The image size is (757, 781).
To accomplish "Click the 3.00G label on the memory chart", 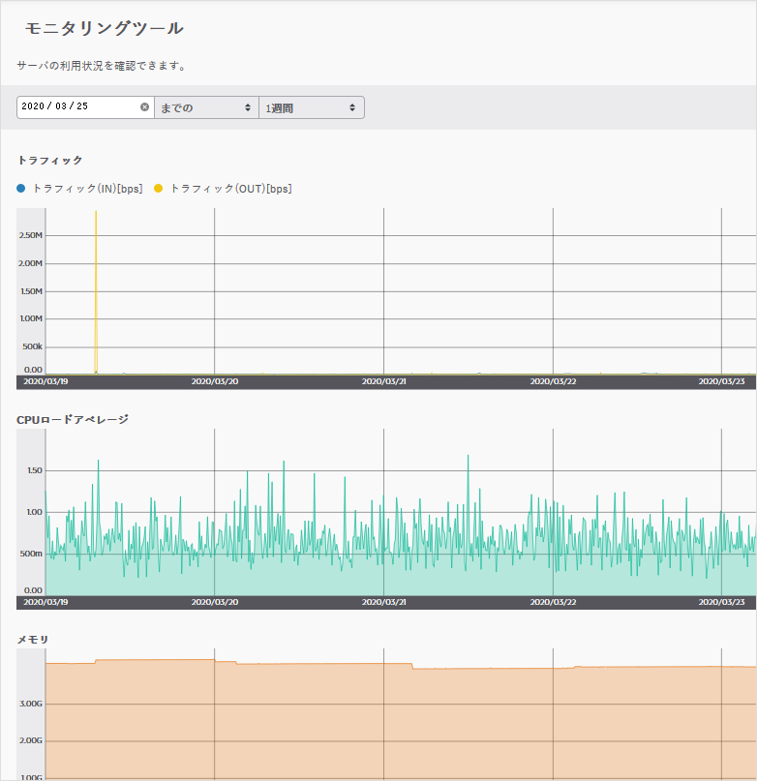I will (31, 704).
